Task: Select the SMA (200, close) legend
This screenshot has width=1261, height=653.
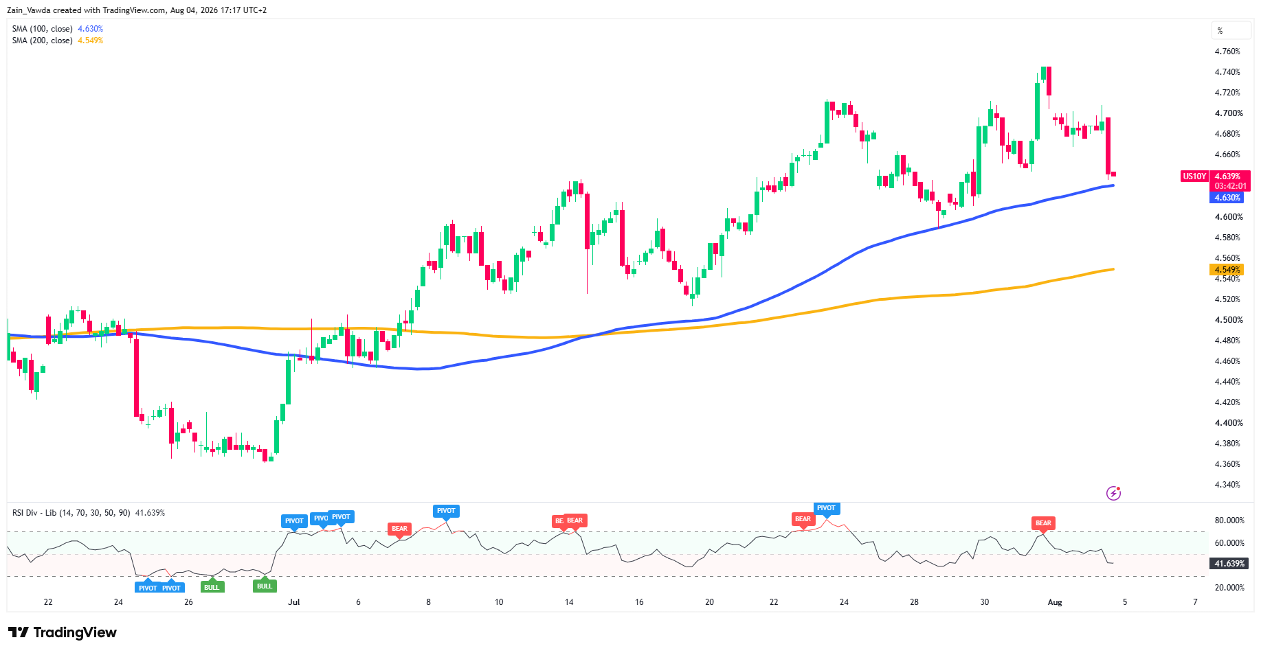Action: [x=58, y=41]
